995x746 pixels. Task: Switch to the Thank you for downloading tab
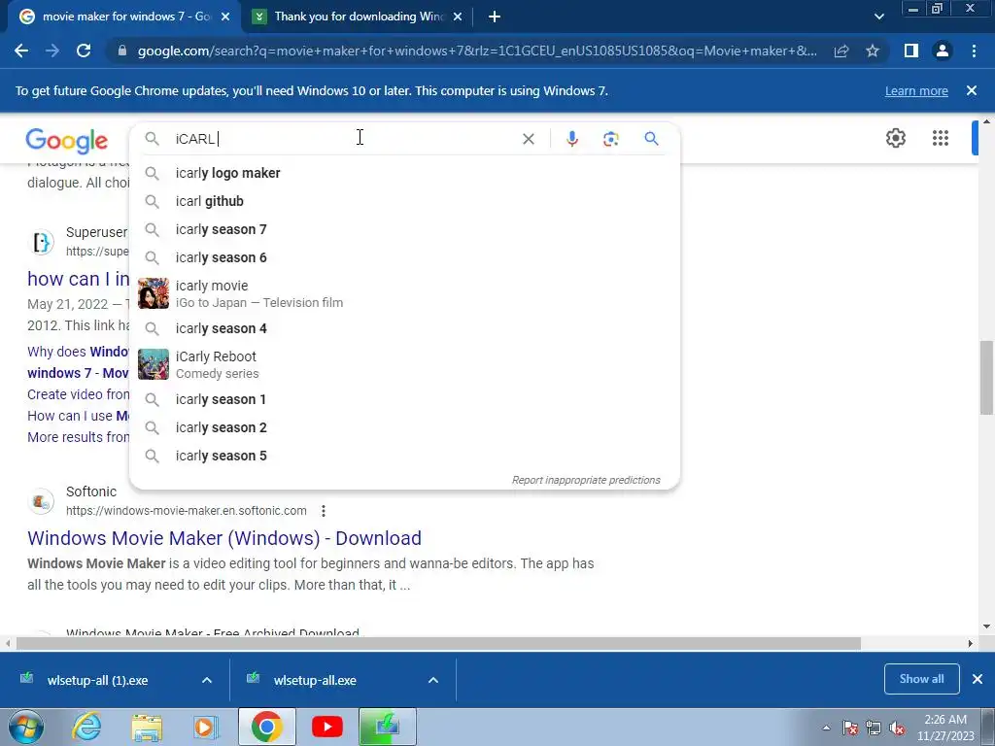(359, 17)
